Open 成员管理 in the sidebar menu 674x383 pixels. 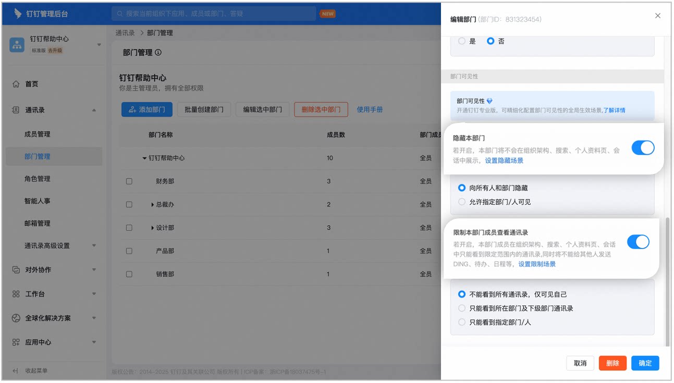(38, 134)
